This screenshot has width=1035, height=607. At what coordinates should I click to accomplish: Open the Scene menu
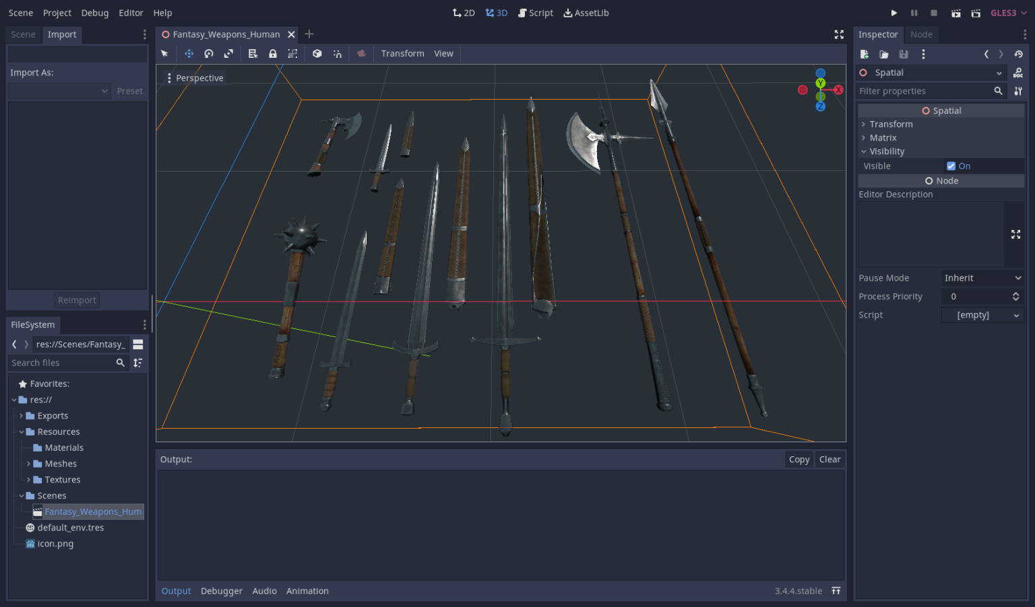click(20, 12)
